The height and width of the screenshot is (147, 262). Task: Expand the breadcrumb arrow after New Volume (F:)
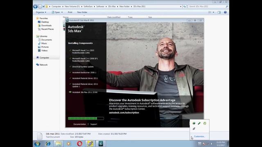point(82,7)
